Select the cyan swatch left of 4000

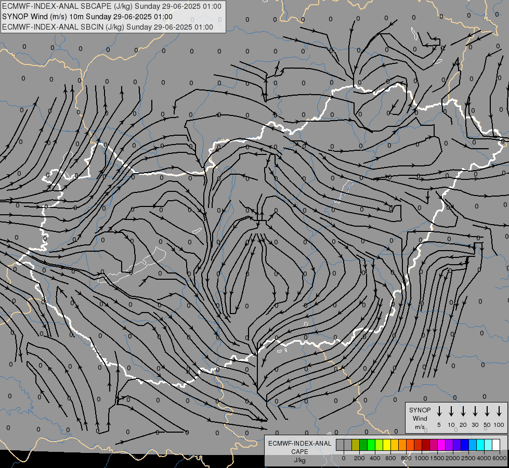click(480, 445)
